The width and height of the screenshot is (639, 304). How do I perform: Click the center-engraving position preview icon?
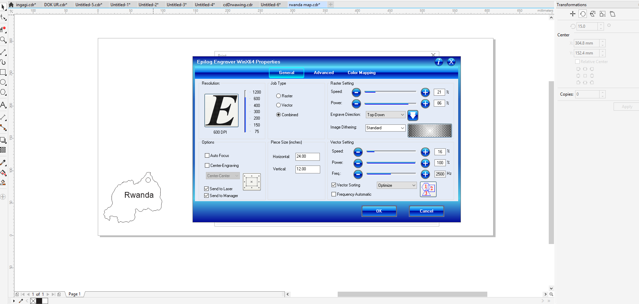click(252, 182)
